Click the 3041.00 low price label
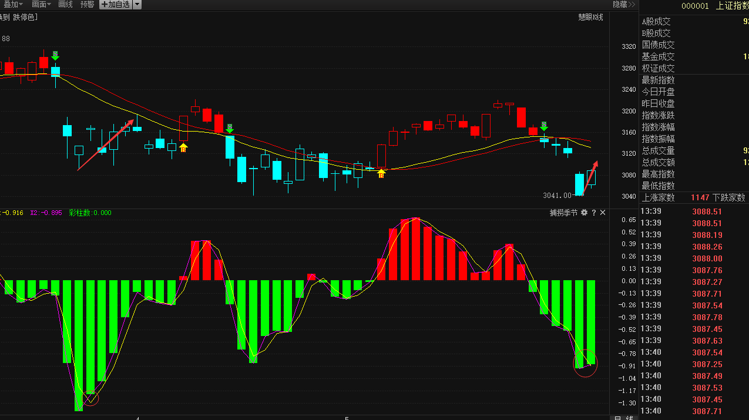The image size is (749, 420). pos(557,195)
